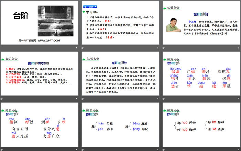Screen dimensions: 241x151
Task: Click the pinyin jiàn on slide 8
Action: click(101, 129)
